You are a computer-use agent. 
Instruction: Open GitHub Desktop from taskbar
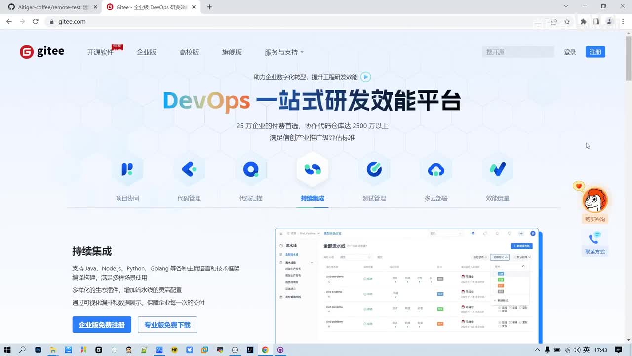(x=280, y=350)
